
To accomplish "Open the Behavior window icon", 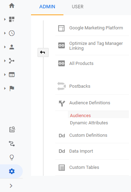I will [12, 75].
